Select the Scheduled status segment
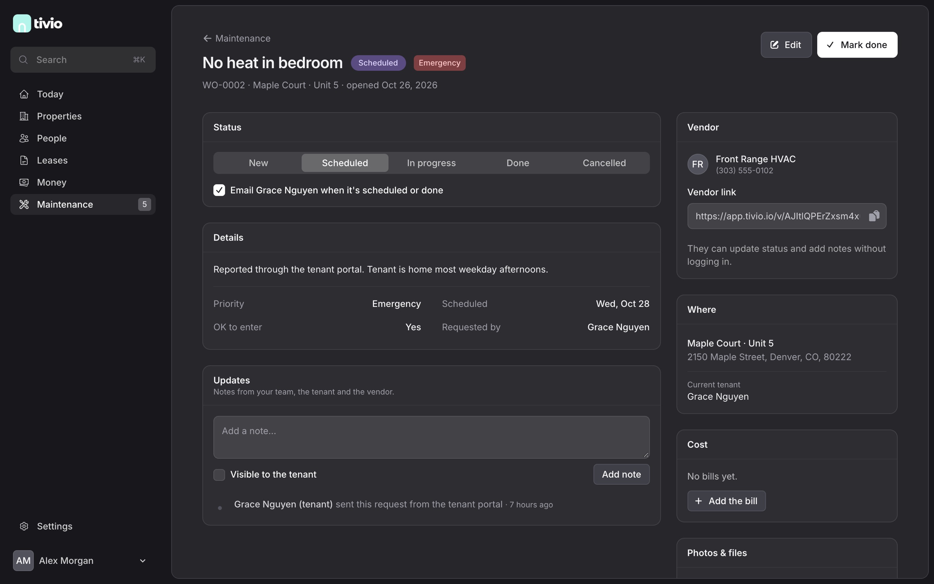Image resolution: width=934 pixels, height=584 pixels. coord(345,163)
